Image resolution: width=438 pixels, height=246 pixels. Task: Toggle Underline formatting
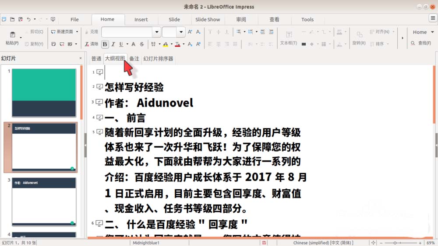point(121,44)
